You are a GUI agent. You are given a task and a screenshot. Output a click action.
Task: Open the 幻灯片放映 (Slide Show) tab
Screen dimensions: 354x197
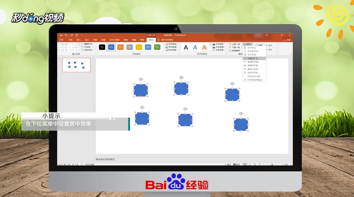114,40
